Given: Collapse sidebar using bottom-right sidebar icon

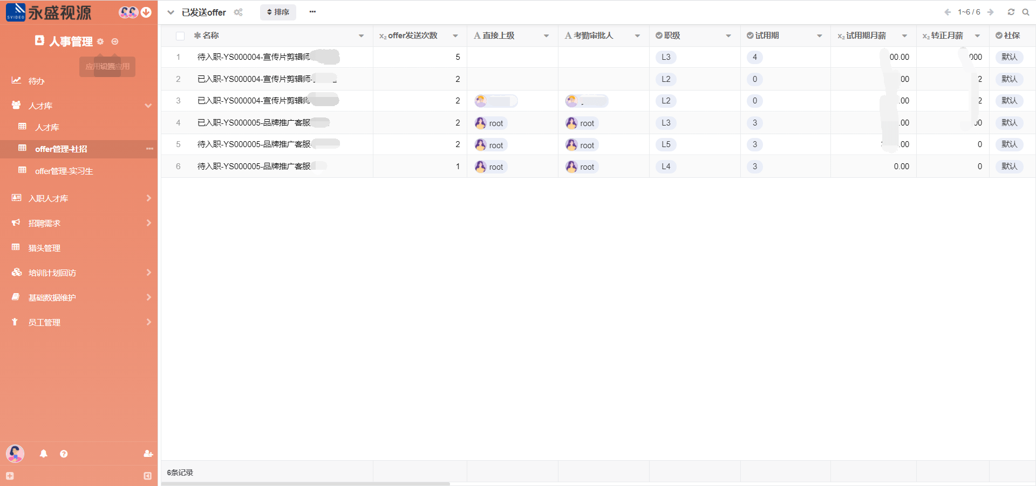Looking at the screenshot, I should click(x=148, y=476).
